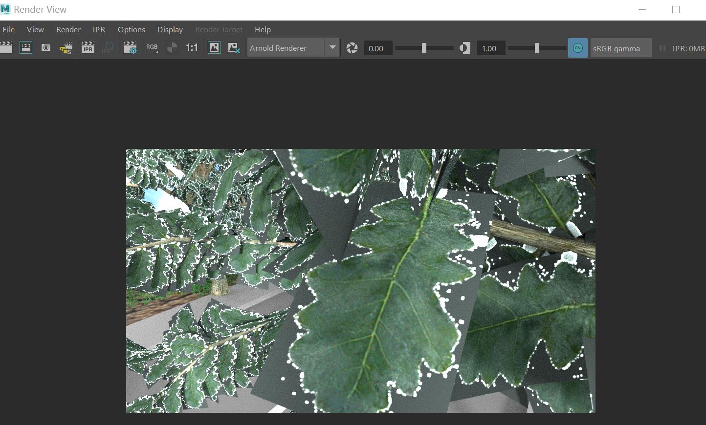Refresh the IPR image
The image size is (706, 425).
[108, 47]
